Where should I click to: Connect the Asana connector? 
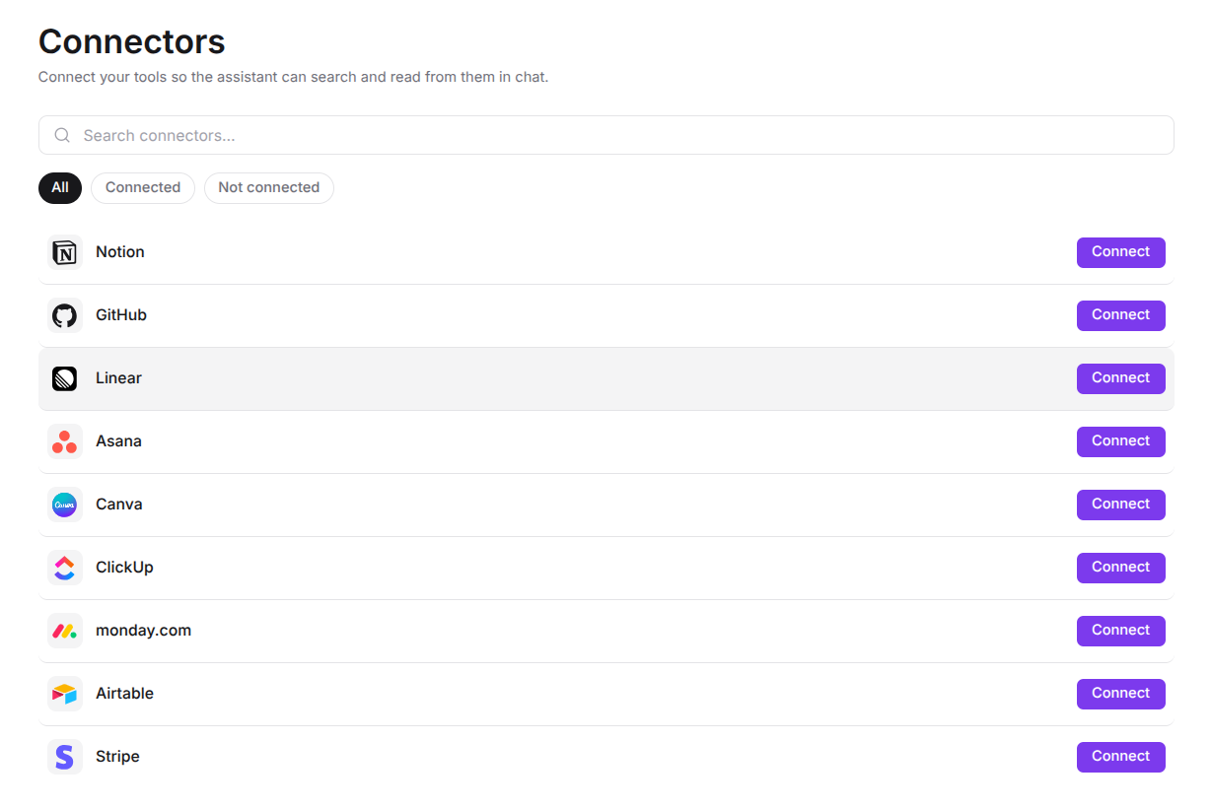pos(1120,441)
